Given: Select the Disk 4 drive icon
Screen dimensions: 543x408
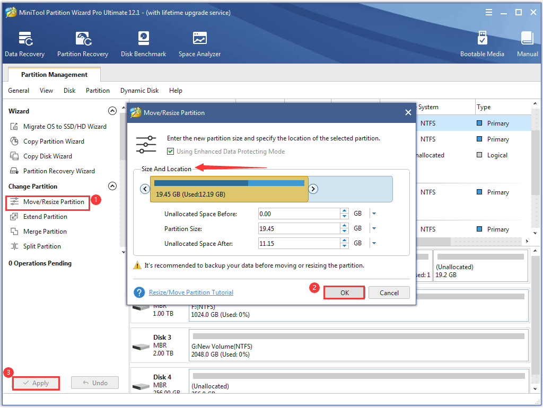Looking at the screenshot, I should coord(141,386).
